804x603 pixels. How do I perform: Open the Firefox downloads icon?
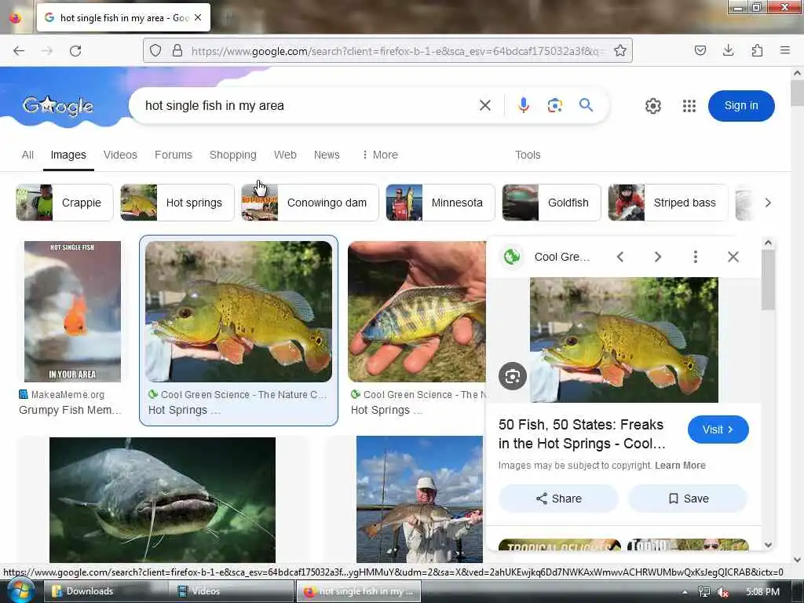click(x=728, y=50)
